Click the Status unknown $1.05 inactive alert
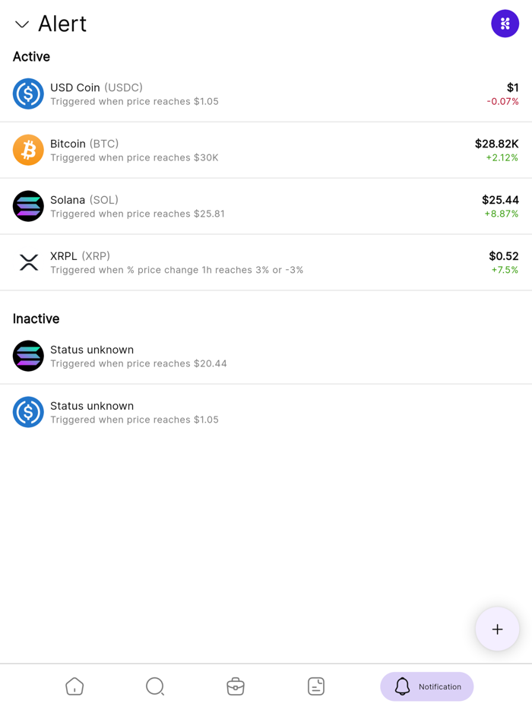 point(266,413)
